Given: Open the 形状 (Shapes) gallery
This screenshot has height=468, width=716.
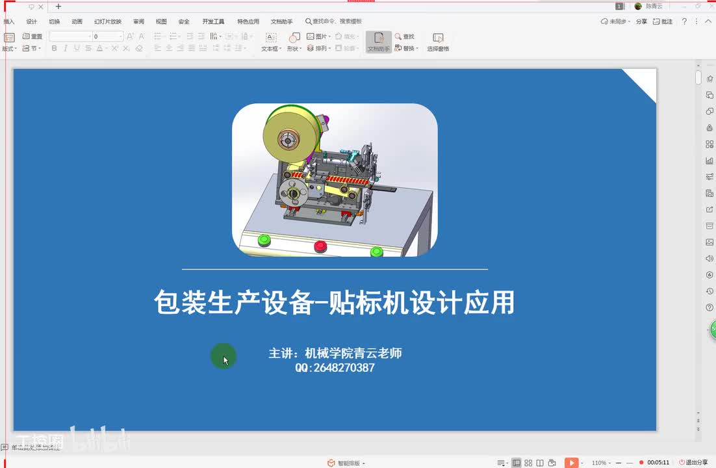Looking at the screenshot, I should click(294, 42).
